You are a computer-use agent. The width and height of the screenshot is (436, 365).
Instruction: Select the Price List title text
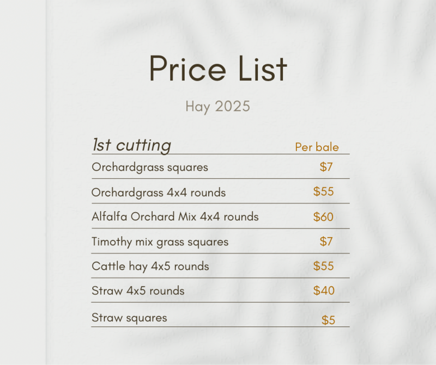coord(218,69)
